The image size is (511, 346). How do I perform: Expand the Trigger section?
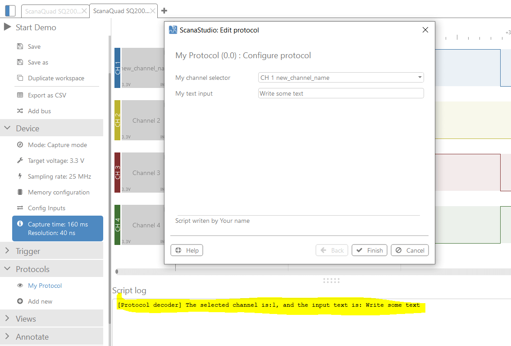(27, 250)
